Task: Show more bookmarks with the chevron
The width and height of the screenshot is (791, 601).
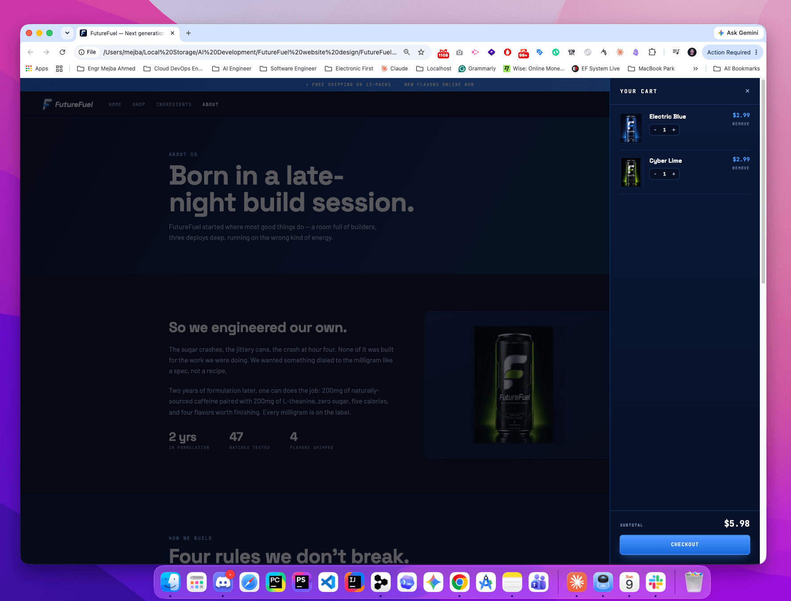Action: (x=696, y=68)
